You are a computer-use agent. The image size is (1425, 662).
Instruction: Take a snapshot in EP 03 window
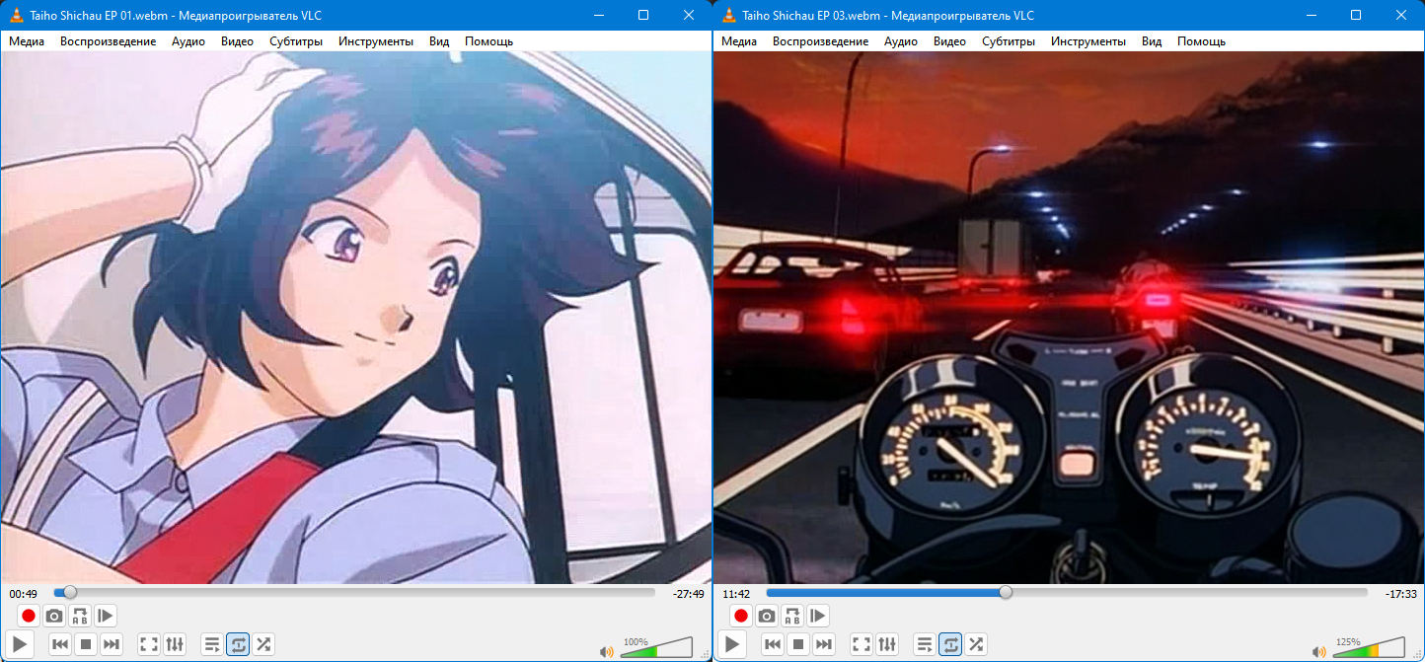click(767, 616)
